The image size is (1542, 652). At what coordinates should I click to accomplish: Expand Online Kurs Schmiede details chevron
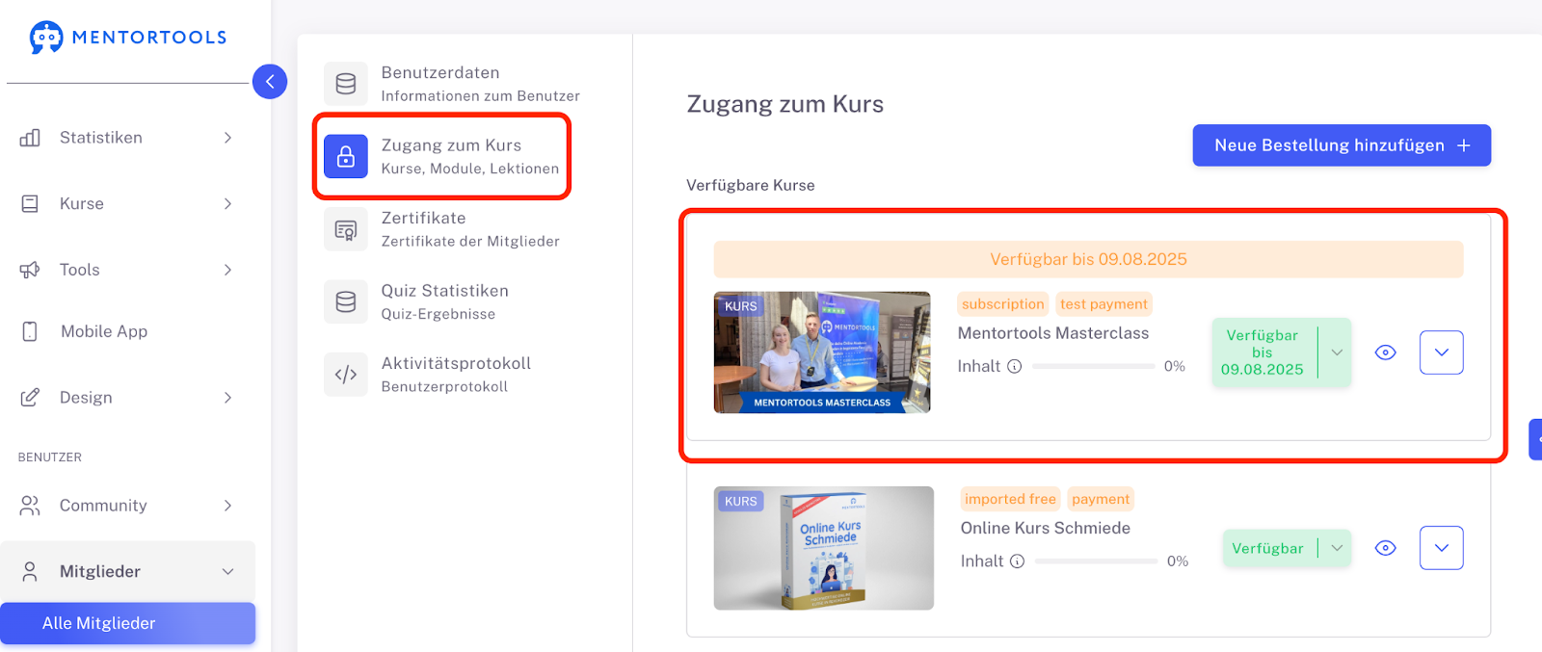pos(1441,548)
